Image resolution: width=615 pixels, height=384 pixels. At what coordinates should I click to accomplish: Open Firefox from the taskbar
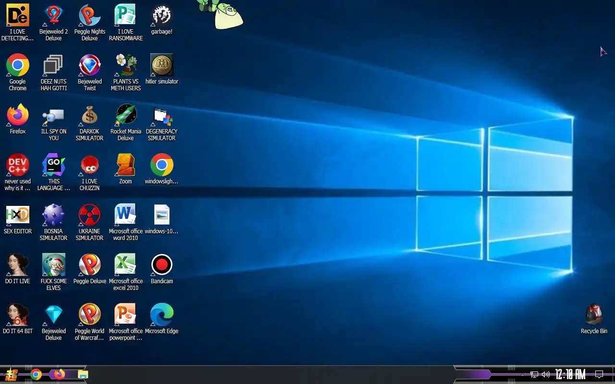tap(60, 374)
